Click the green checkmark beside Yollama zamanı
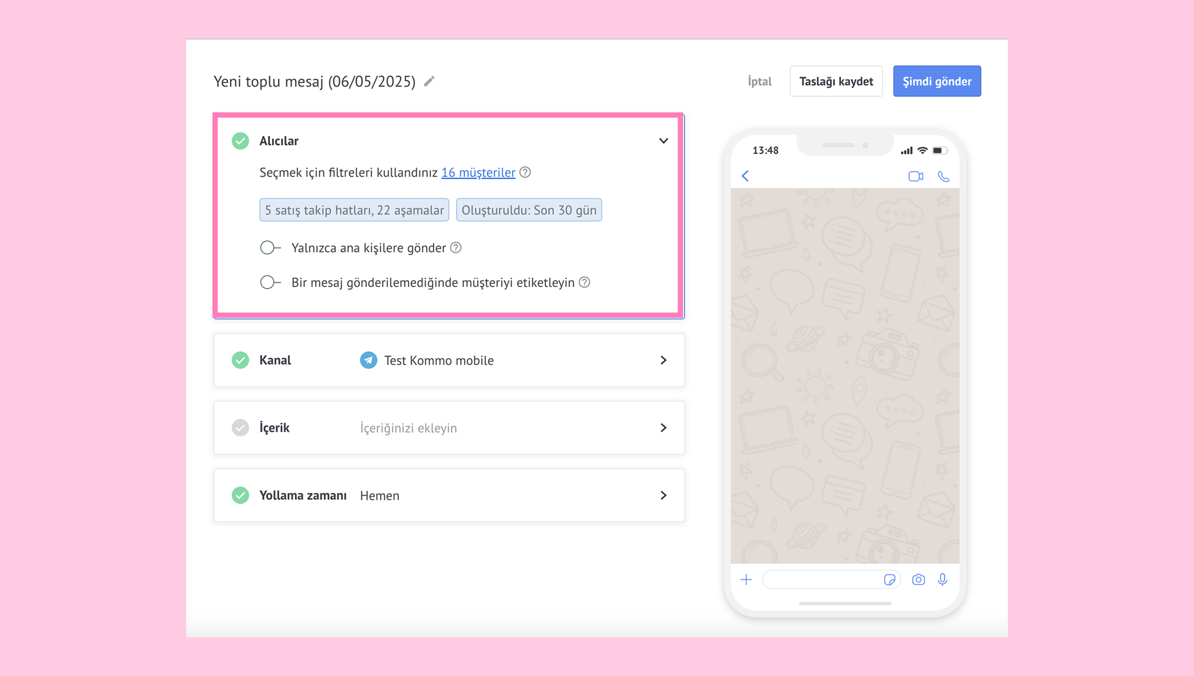This screenshot has width=1194, height=676. (x=241, y=495)
